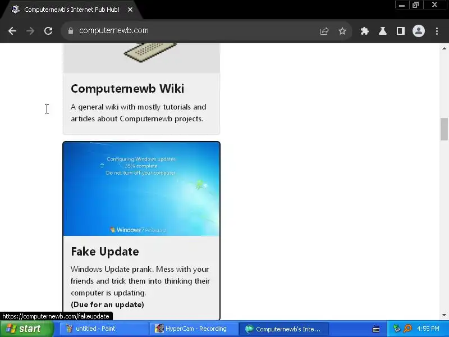Bookmark this tab with the star icon

pos(342,31)
